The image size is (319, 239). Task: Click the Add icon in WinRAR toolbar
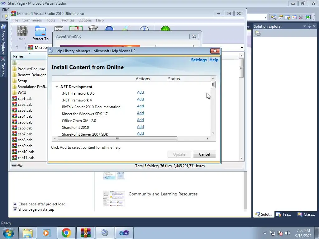(22, 33)
